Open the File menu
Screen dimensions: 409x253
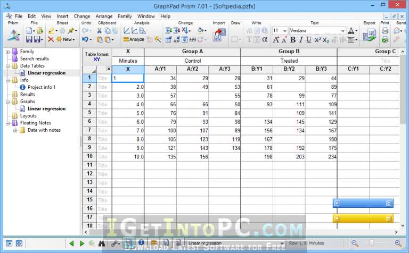point(19,16)
